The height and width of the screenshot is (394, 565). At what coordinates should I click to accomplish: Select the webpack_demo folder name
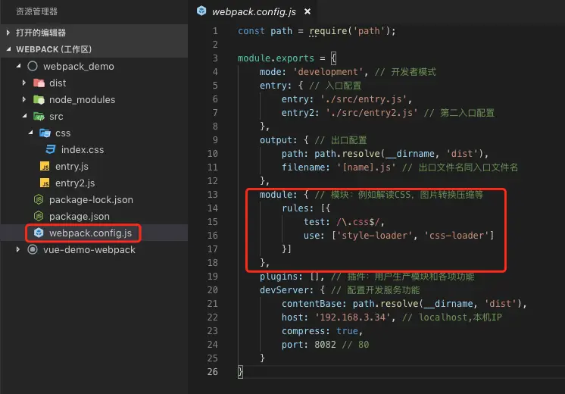(x=79, y=67)
